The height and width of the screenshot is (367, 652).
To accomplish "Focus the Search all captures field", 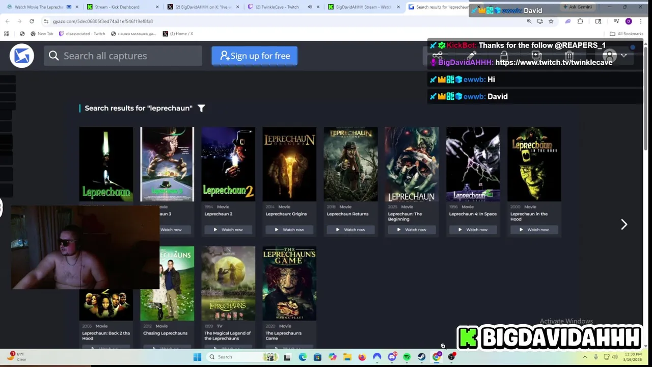I will 123,56.
